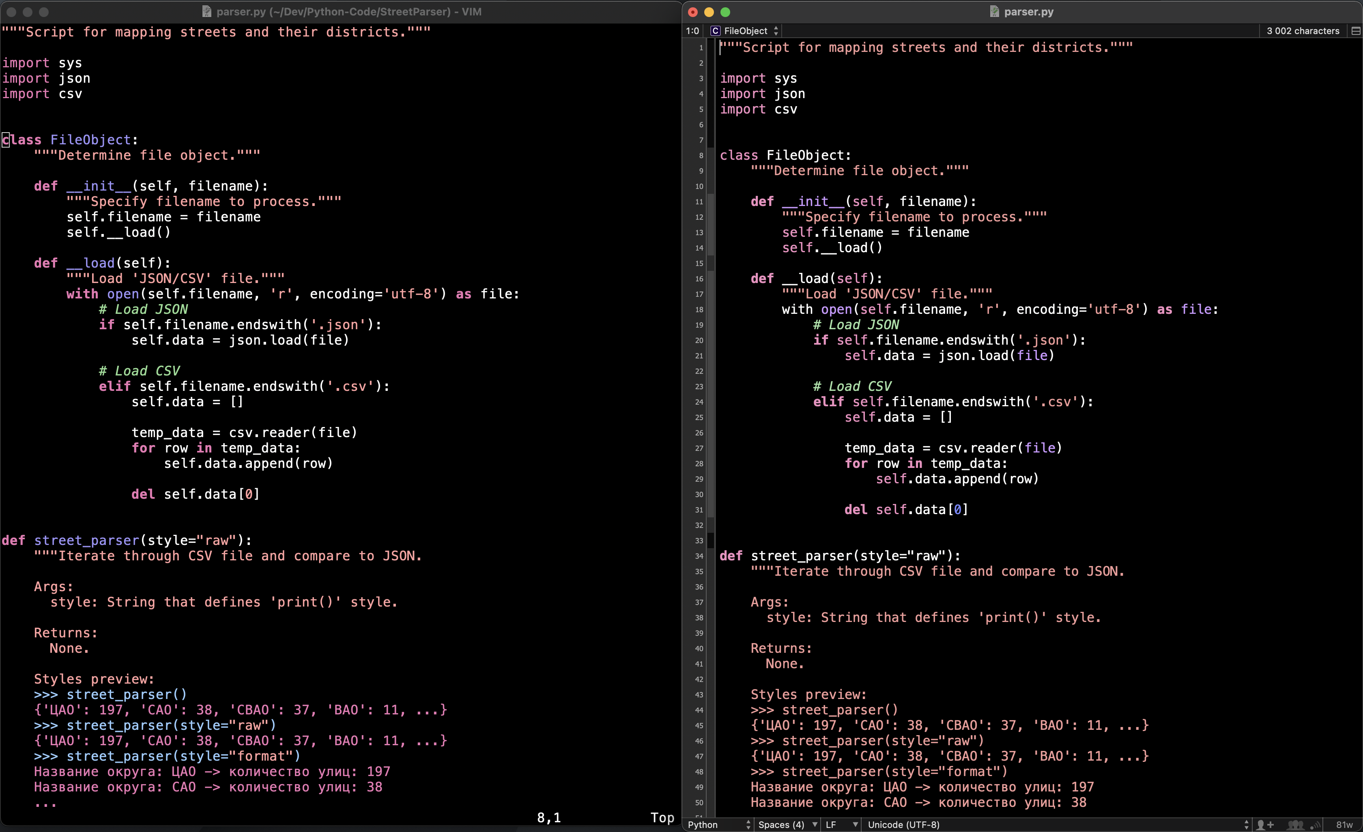1363x832 pixels.
Task: Click the street_parser function name in the right editor
Action: (802, 556)
